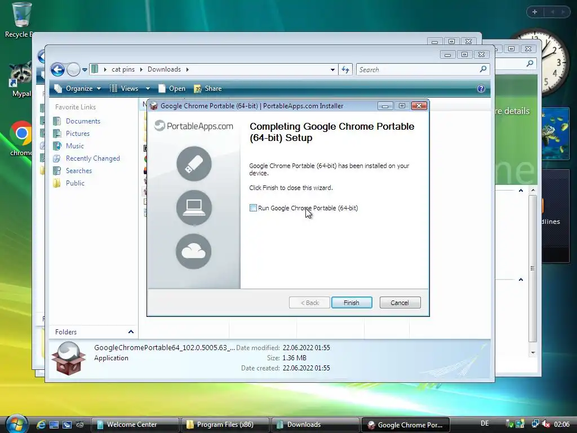Open the chrome desktop icon

(21, 139)
